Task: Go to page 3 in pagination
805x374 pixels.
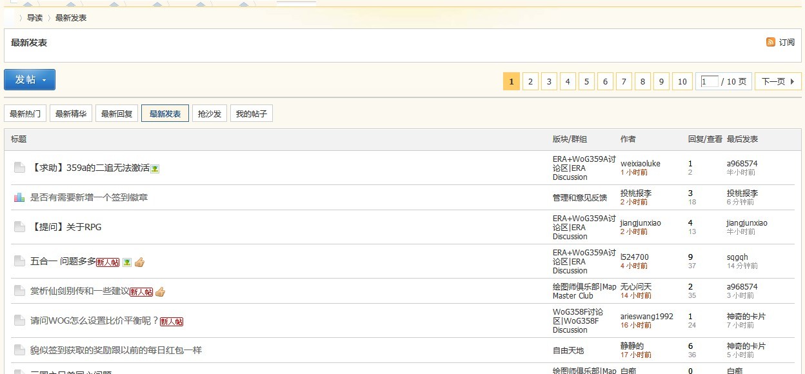Action: (549, 81)
